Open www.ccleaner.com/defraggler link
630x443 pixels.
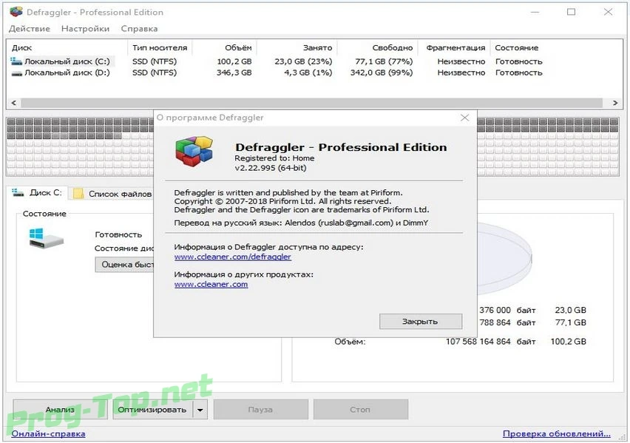pos(233,257)
